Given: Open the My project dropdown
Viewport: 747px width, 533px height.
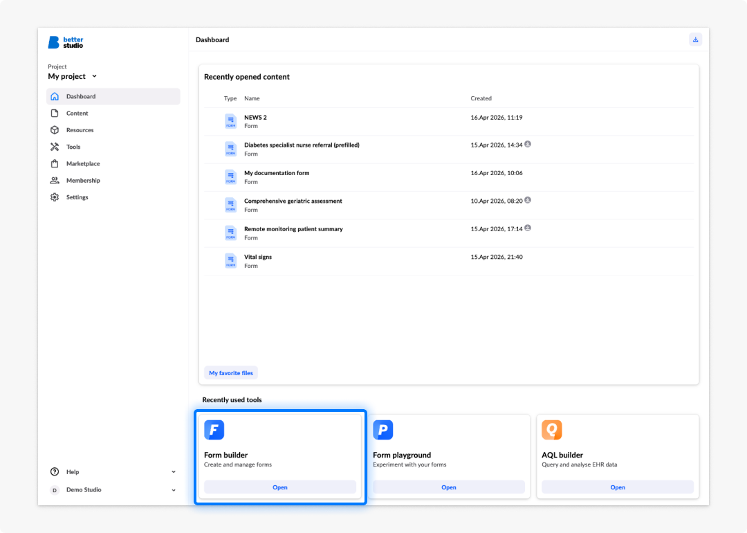Looking at the screenshot, I should pos(73,76).
